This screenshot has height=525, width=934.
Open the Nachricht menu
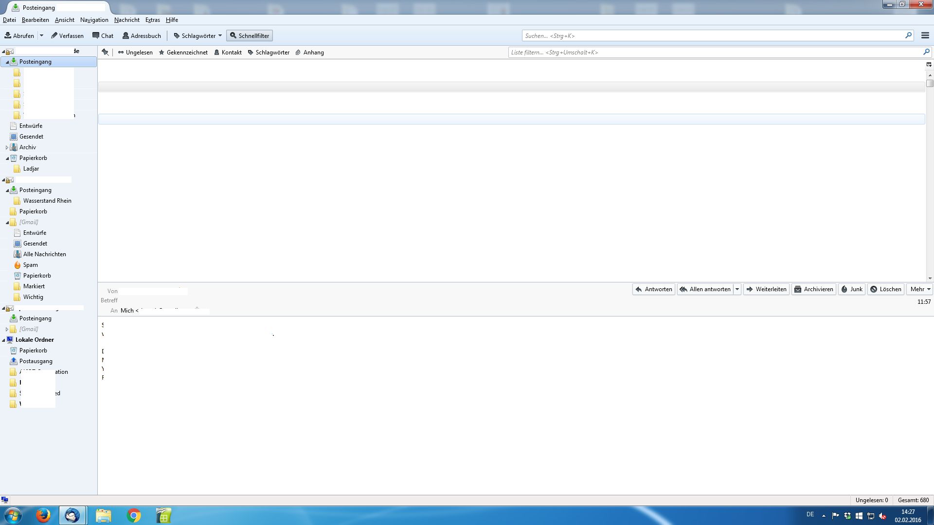point(126,20)
